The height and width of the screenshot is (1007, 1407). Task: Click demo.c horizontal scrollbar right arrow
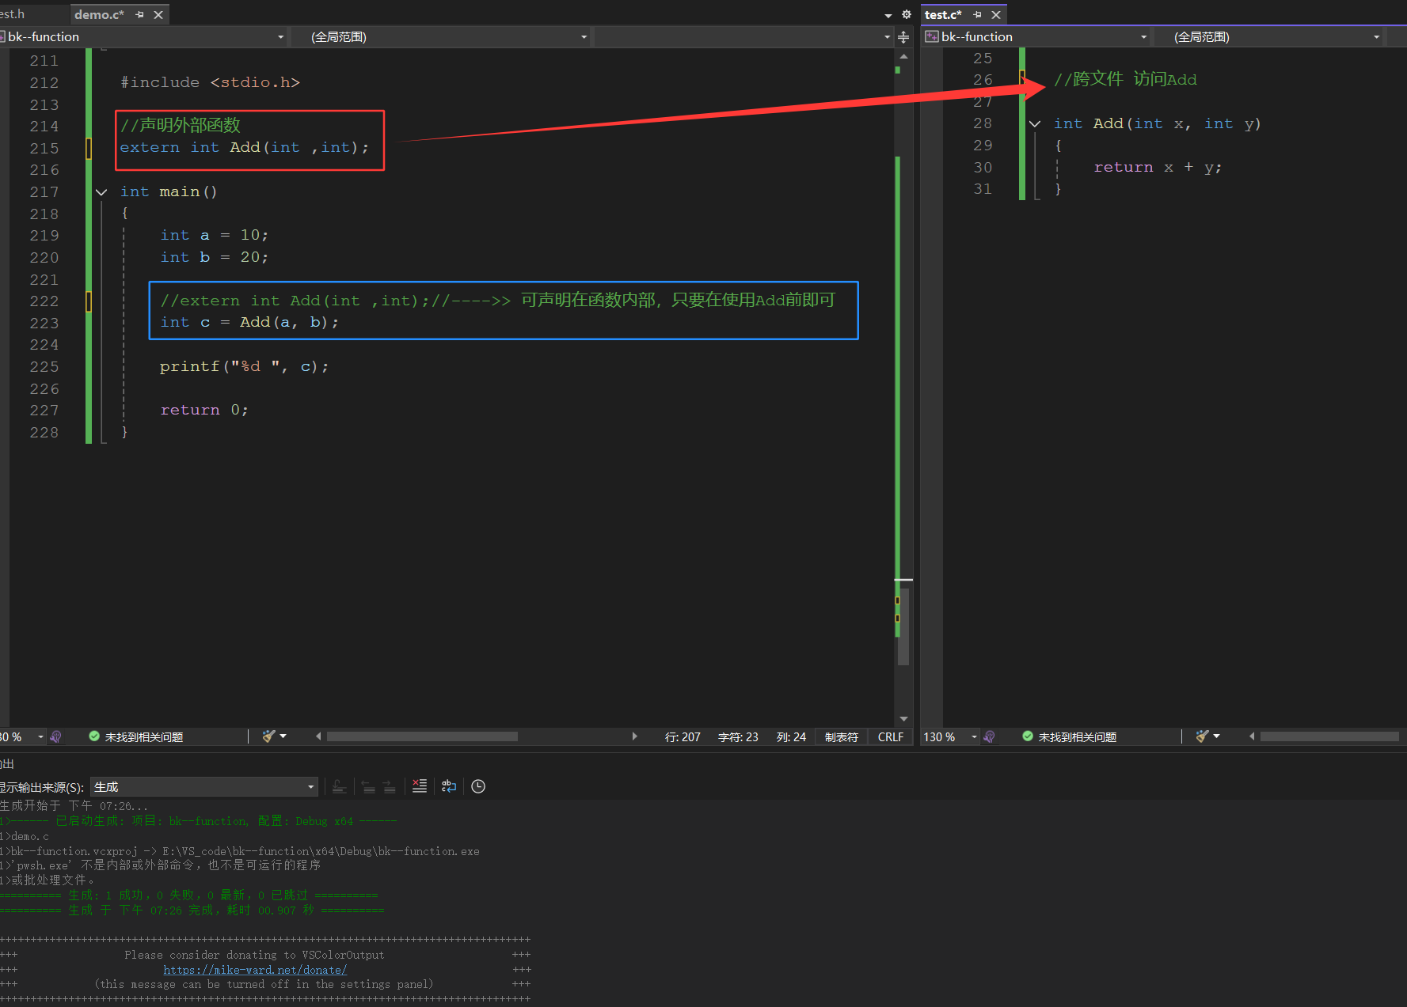tap(634, 736)
